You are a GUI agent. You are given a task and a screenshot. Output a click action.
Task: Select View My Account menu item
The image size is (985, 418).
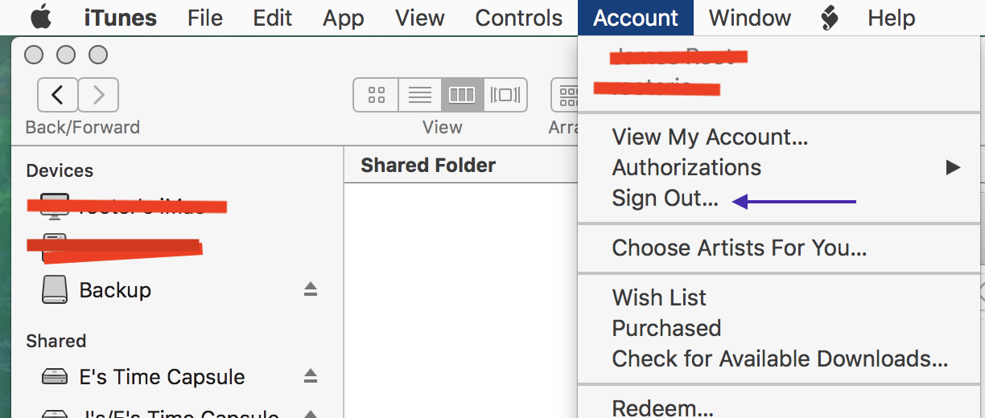(x=710, y=137)
